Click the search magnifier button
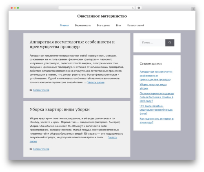 coord(170,43)
